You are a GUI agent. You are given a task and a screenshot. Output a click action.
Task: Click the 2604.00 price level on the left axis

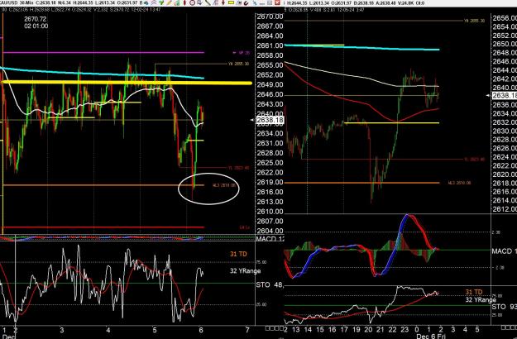coord(270,231)
